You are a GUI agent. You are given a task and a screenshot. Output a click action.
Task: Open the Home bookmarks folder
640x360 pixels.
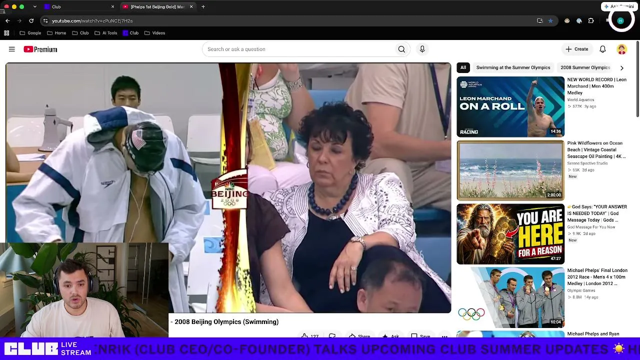pos(56,33)
